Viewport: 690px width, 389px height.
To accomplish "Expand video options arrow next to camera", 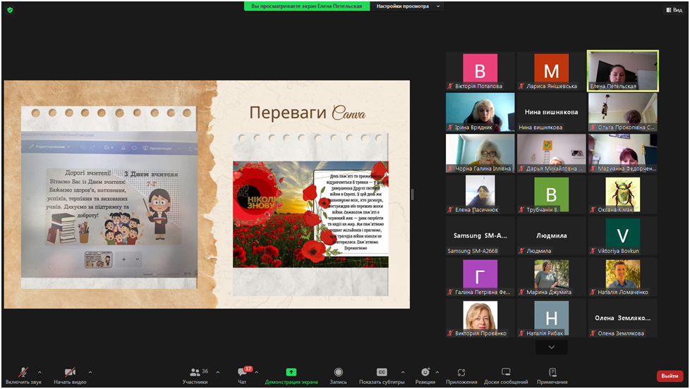I will click(x=90, y=372).
